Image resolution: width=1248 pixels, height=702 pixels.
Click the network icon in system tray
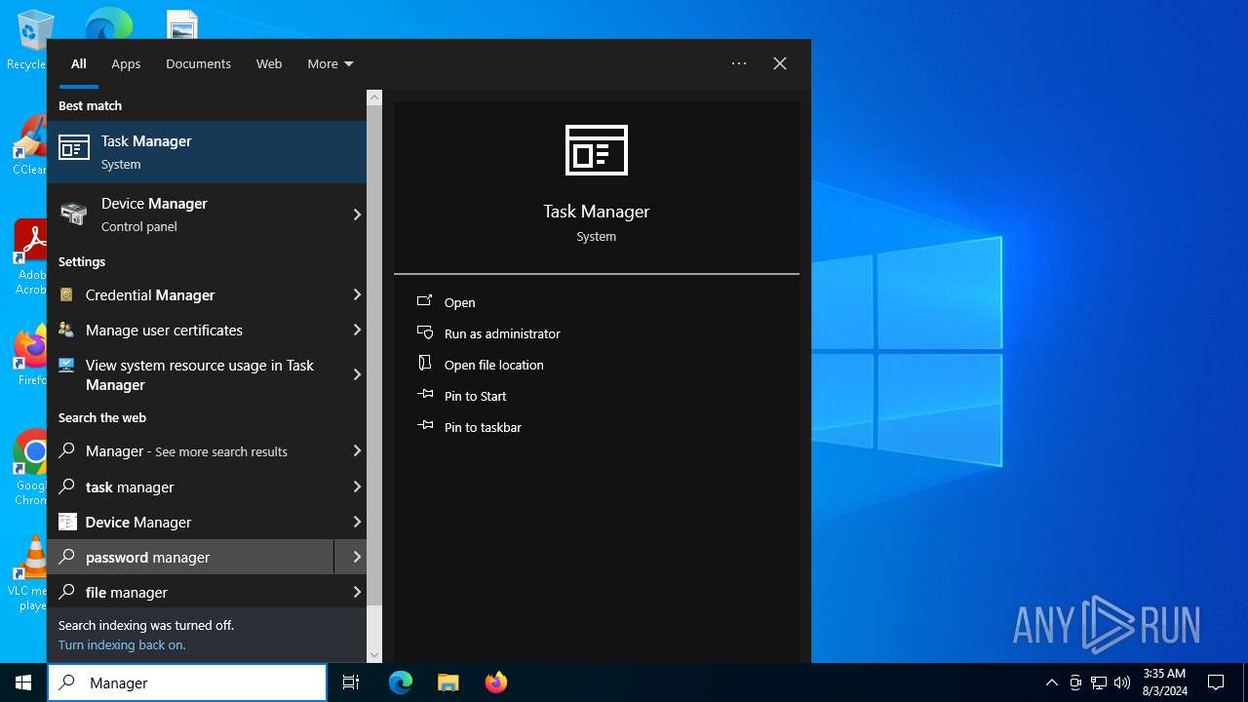(1099, 682)
